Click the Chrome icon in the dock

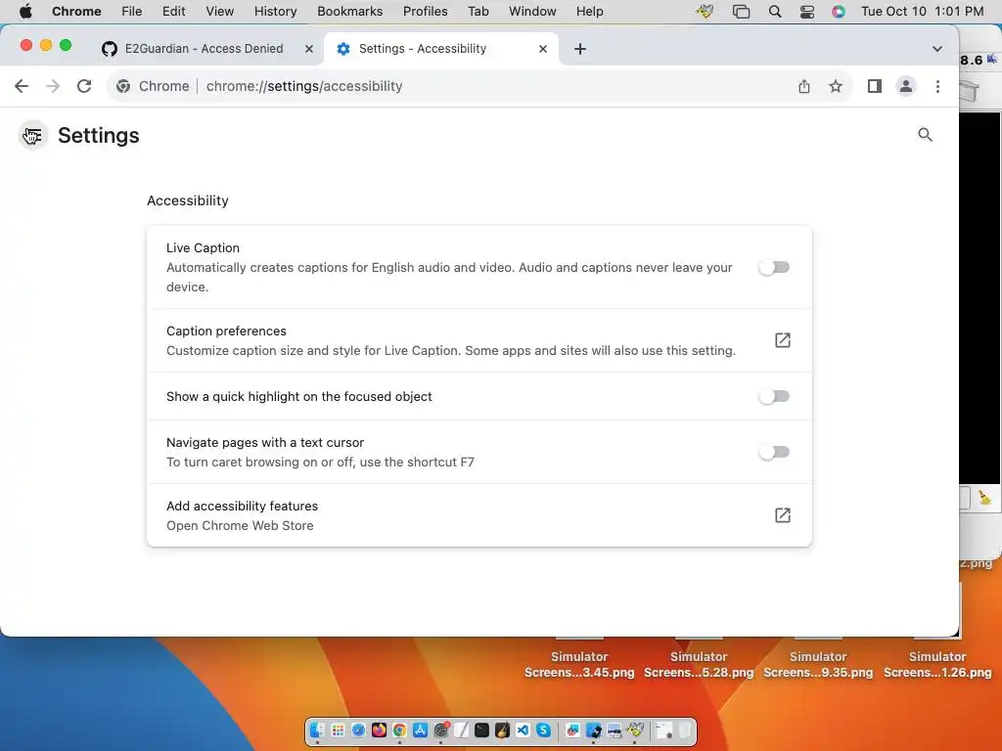(399, 730)
